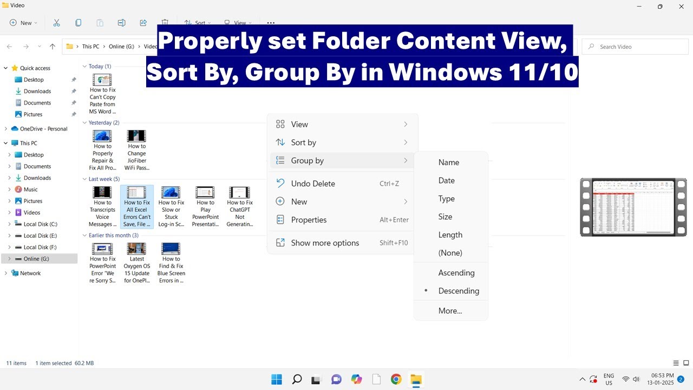Launch Copilot from the taskbar
The width and height of the screenshot is (693, 390).
pos(356,379)
